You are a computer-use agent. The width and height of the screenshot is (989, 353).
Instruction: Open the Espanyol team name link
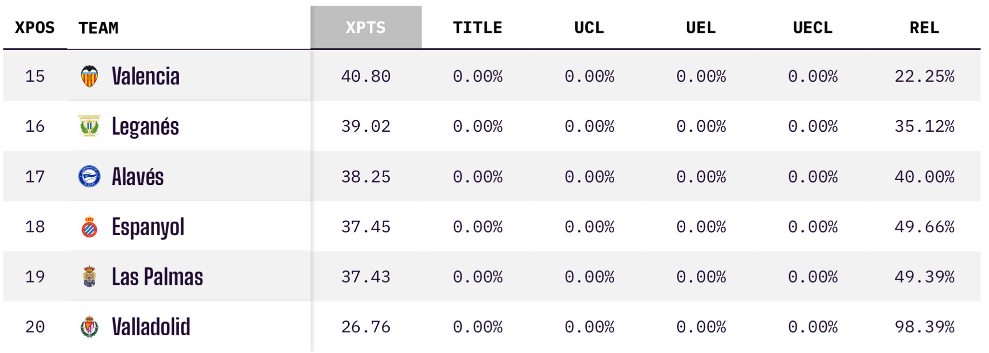click(x=148, y=227)
